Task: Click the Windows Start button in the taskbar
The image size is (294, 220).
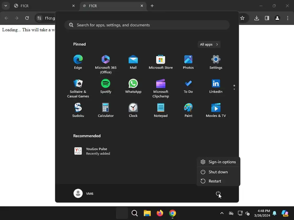Action: (x=122, y=213)
